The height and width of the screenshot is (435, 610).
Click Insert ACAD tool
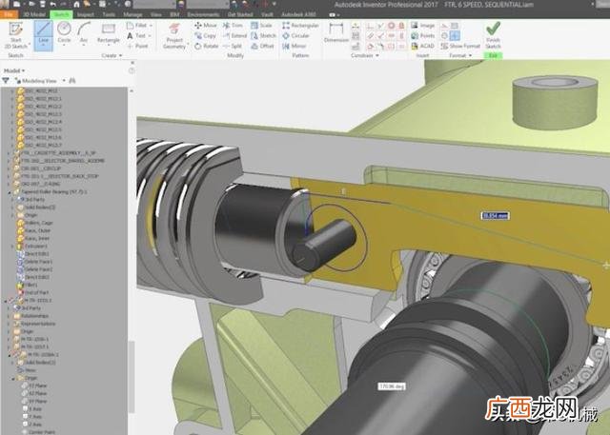pos(422,46)
